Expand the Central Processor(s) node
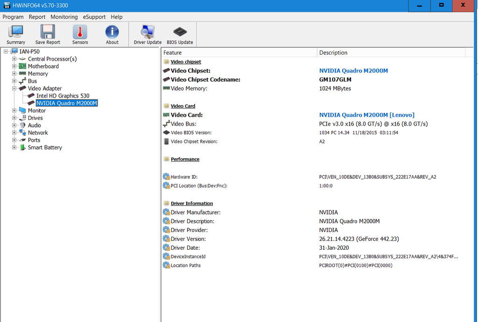 [14, 59]
